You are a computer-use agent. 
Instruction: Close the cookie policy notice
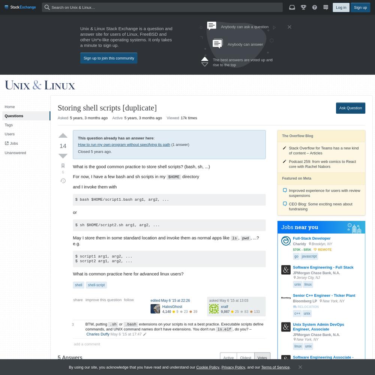(300, 367)
